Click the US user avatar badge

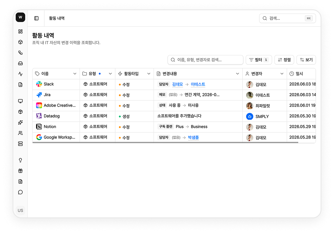20,210
